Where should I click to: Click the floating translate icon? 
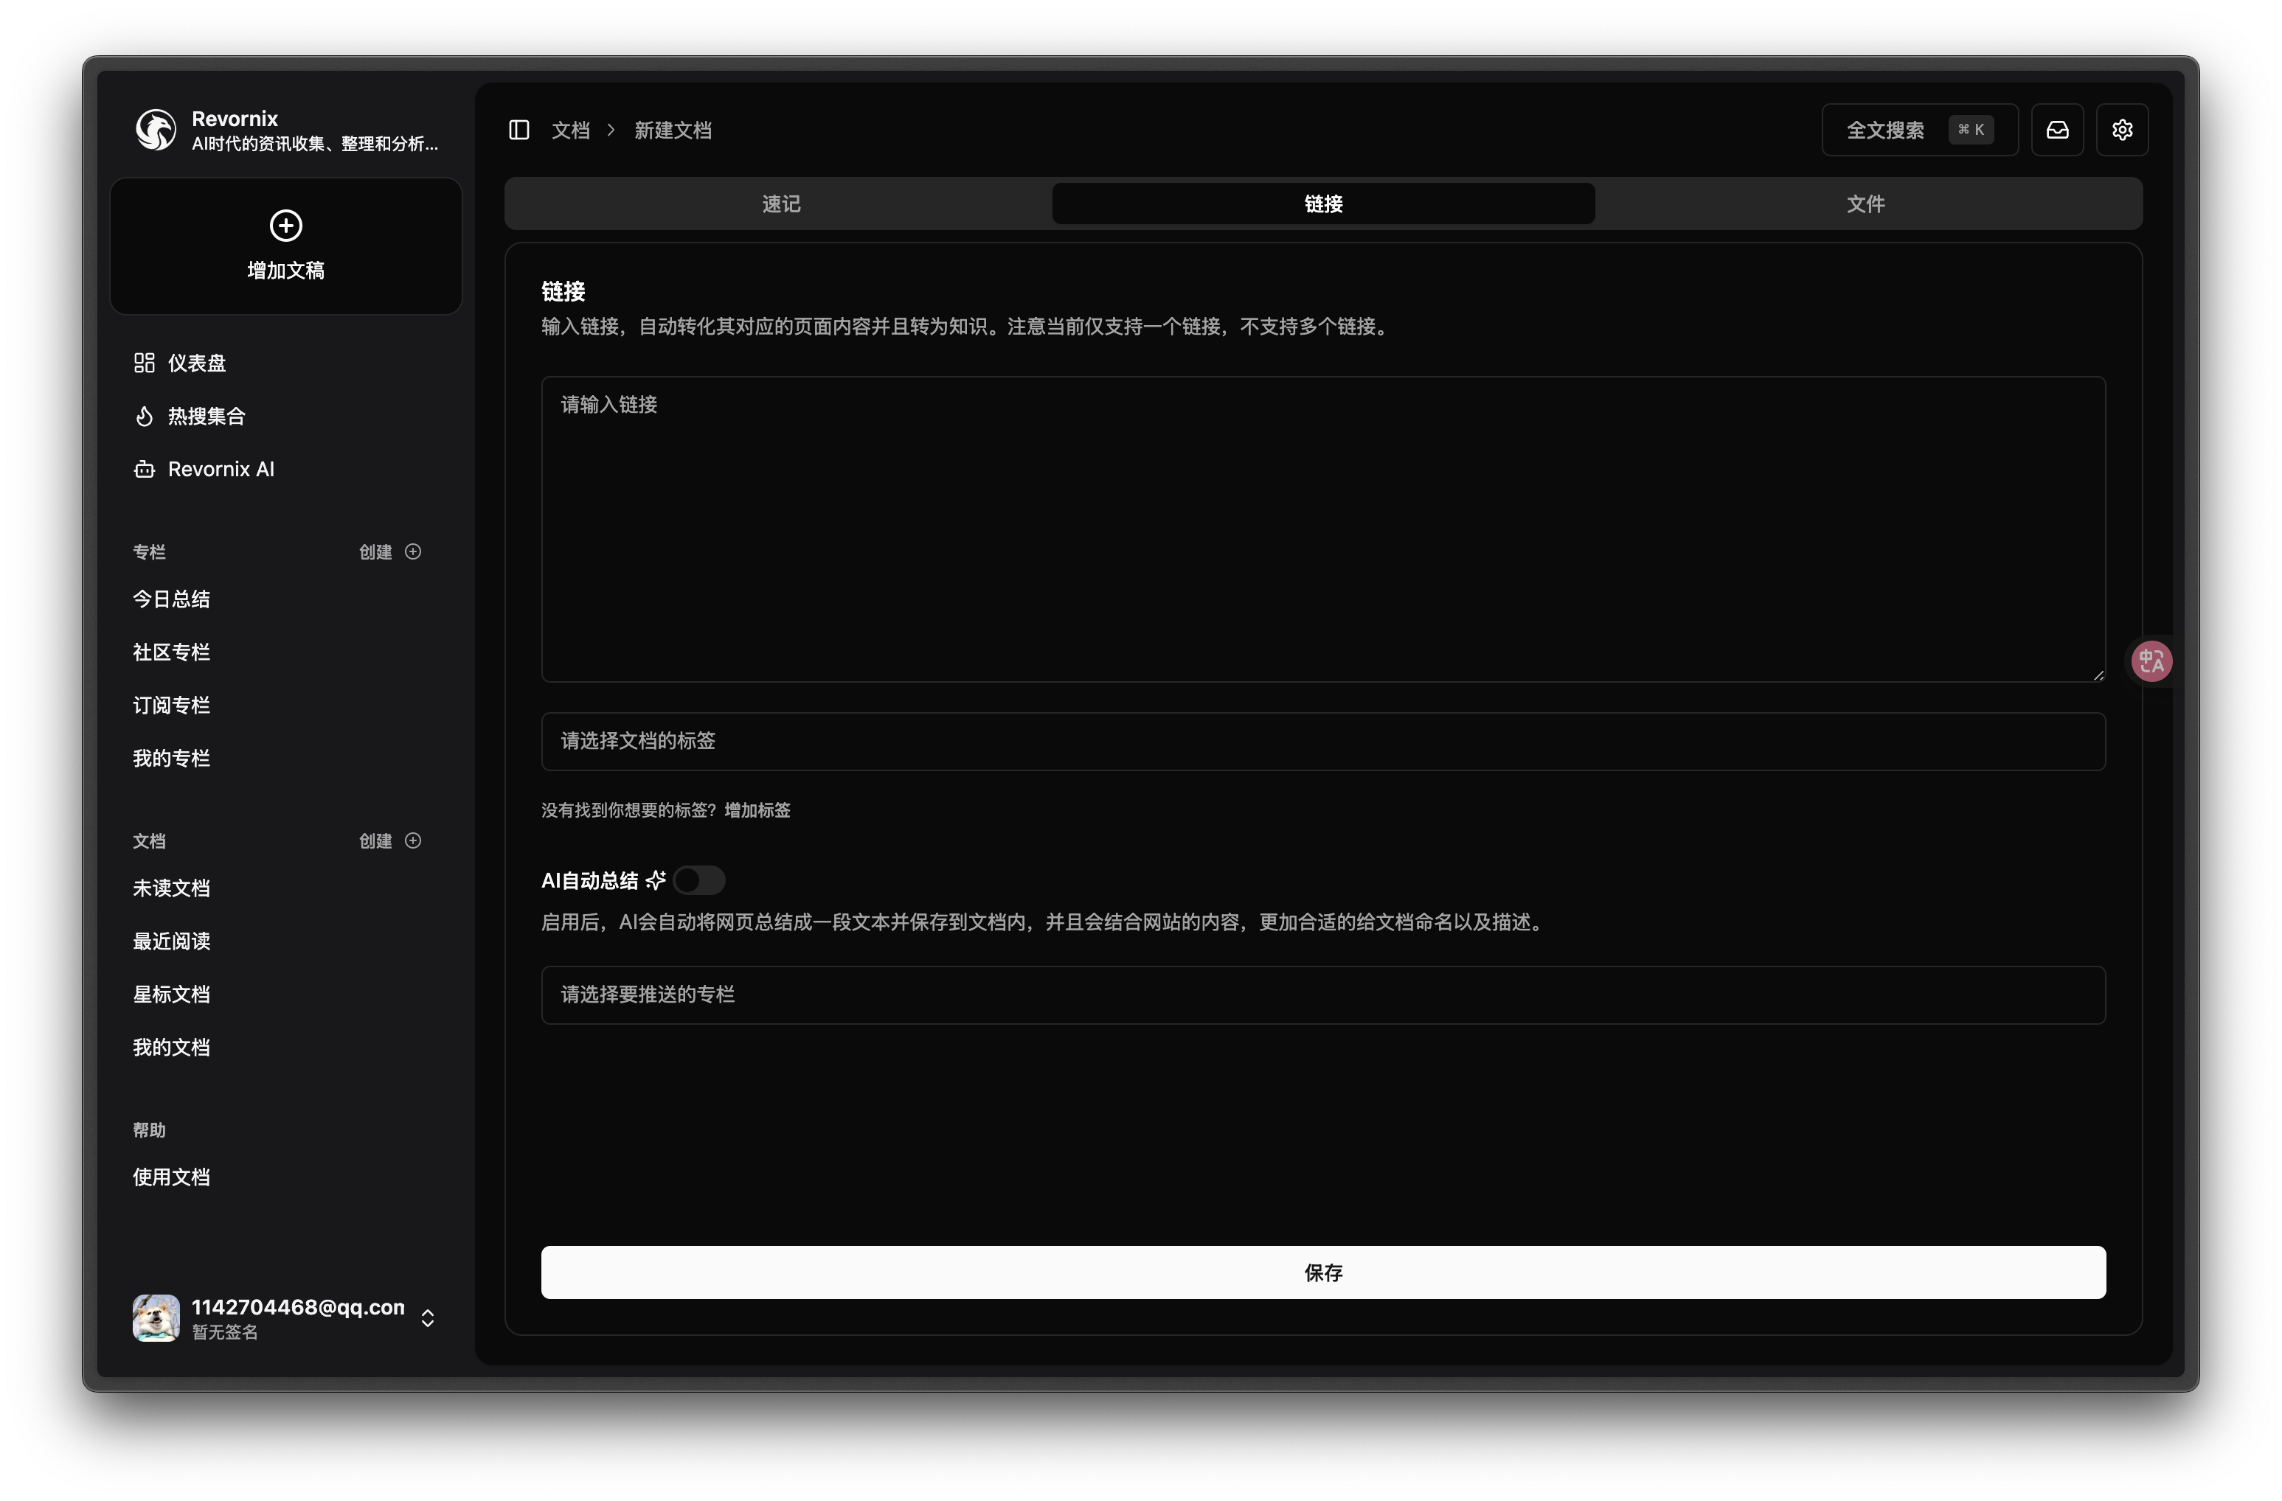(x=2151, y=661)
